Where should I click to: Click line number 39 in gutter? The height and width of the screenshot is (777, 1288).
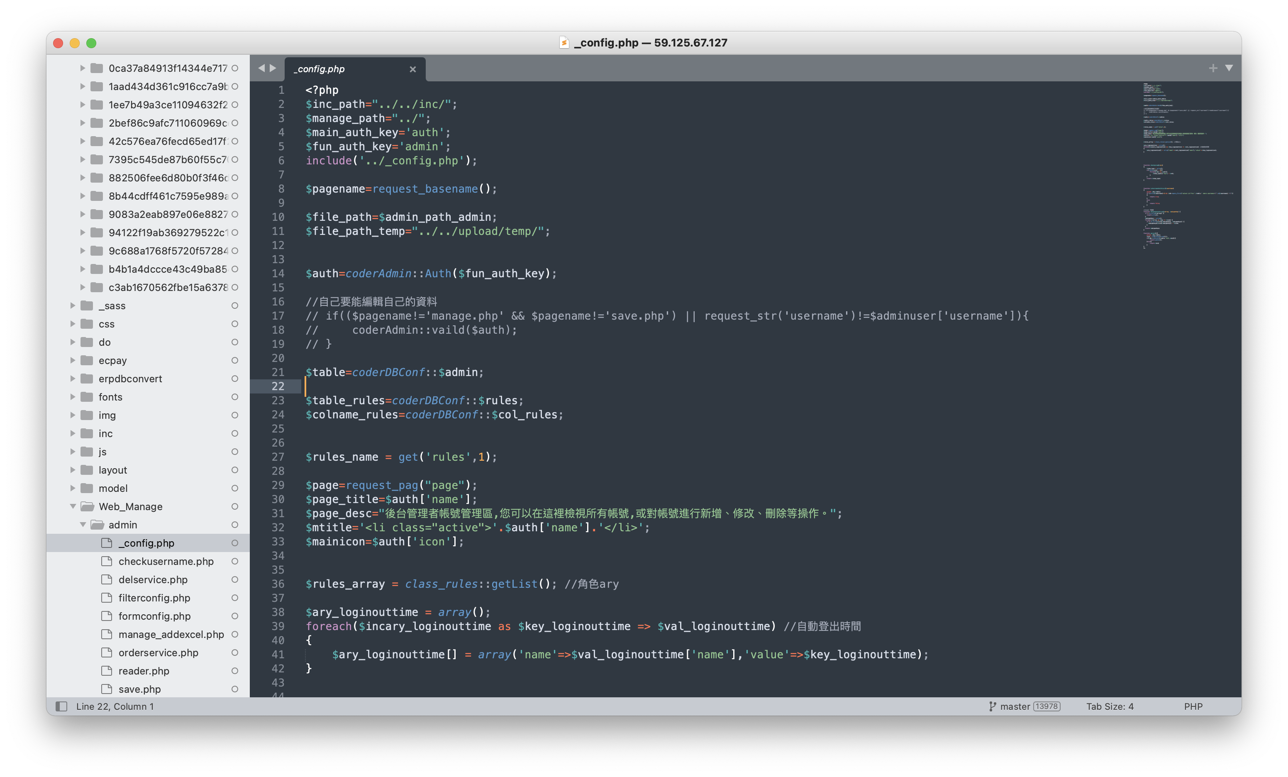coord(278,626)
